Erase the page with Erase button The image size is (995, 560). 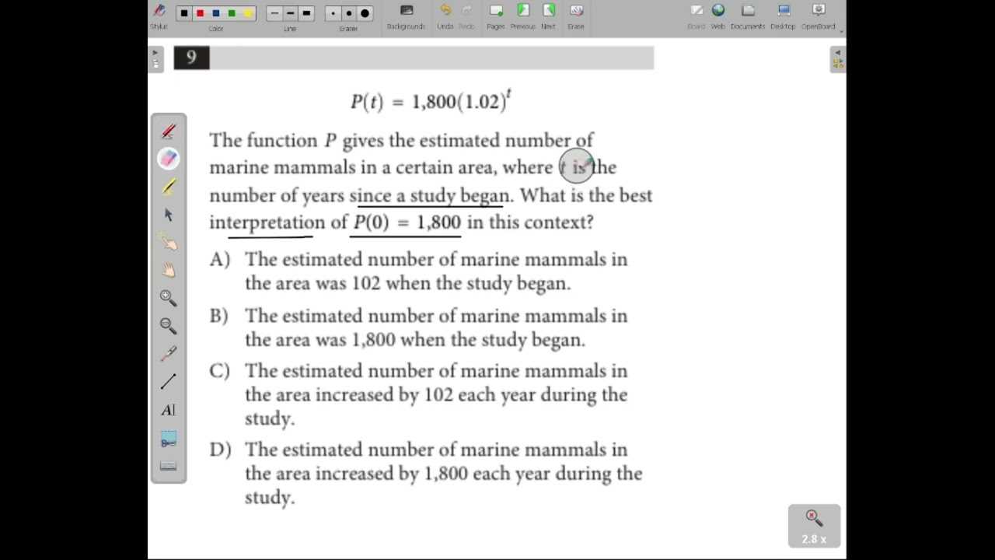[x=576, y=16]
